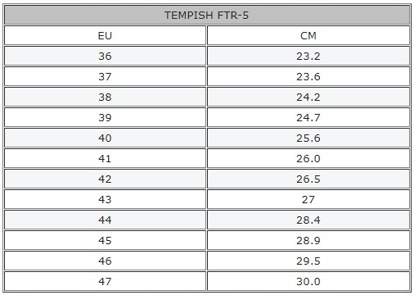Select EU size 41 cell
The height and width of the screenshot is (295, 414).
pyautogui.click(x=105, y=158)
